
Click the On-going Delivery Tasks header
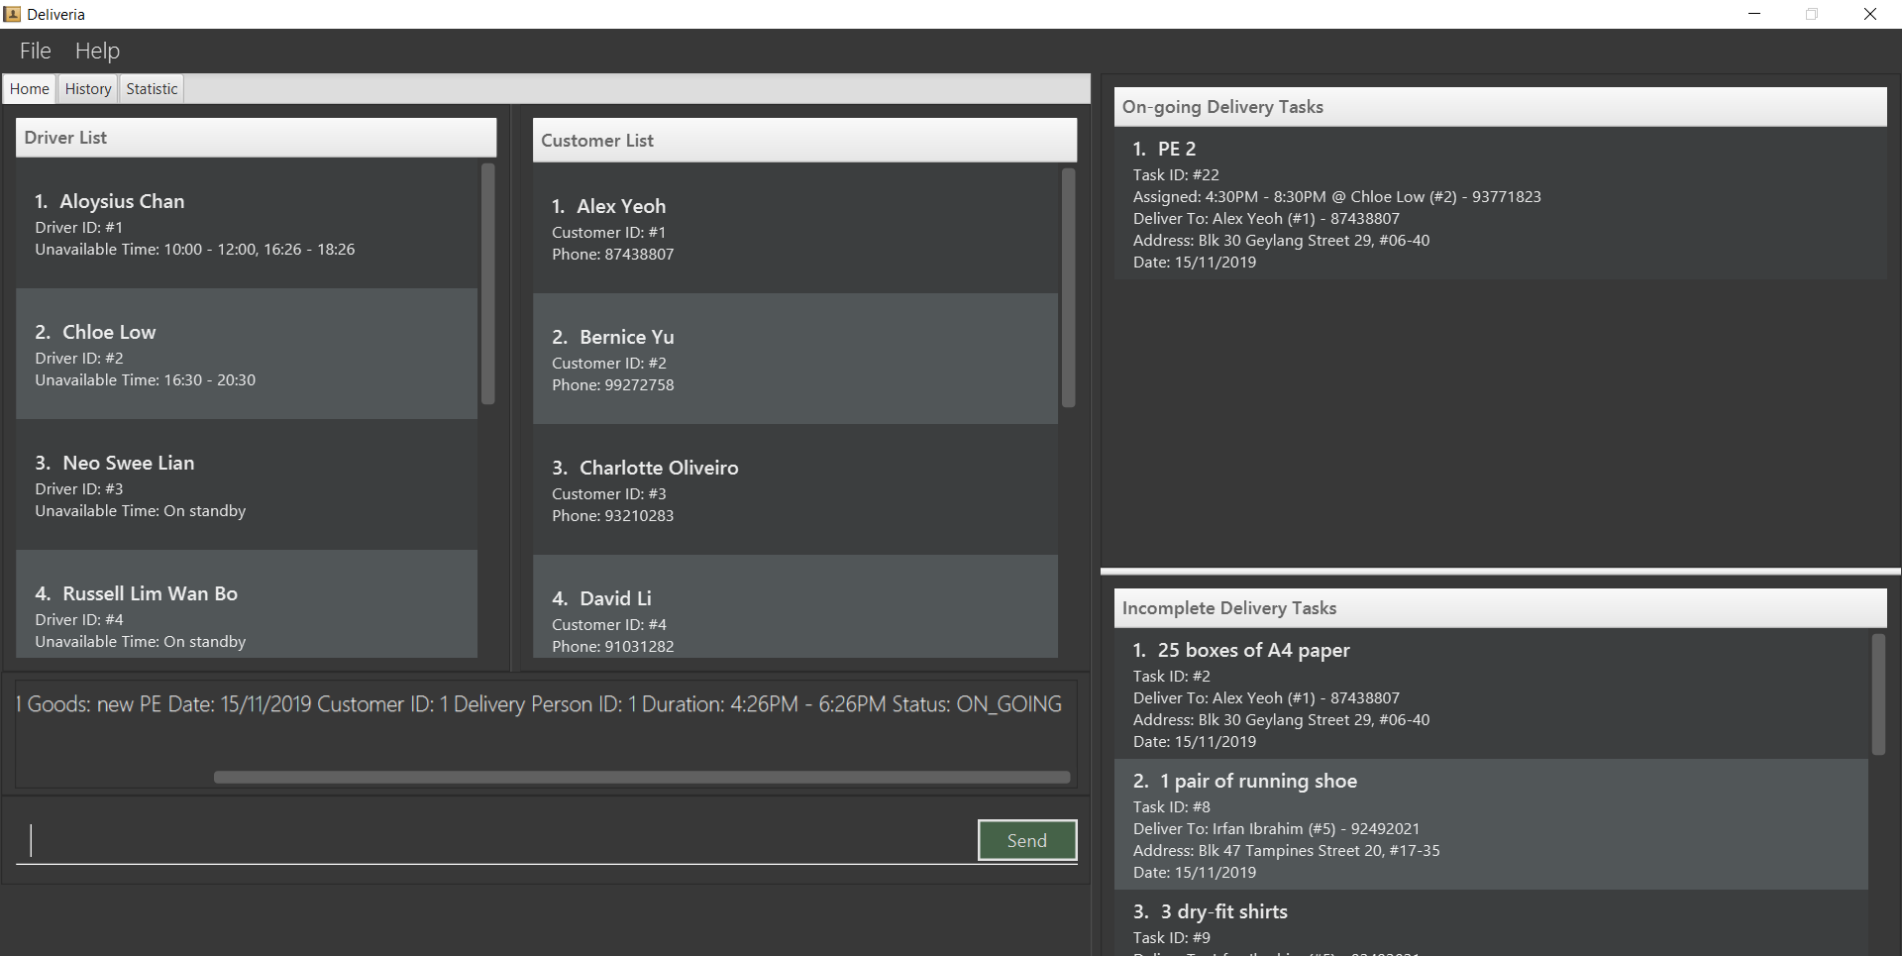coord(1500,107)
